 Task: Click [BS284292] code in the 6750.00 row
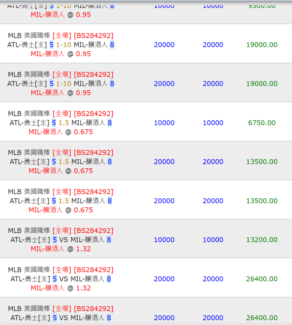click(94, 114)
